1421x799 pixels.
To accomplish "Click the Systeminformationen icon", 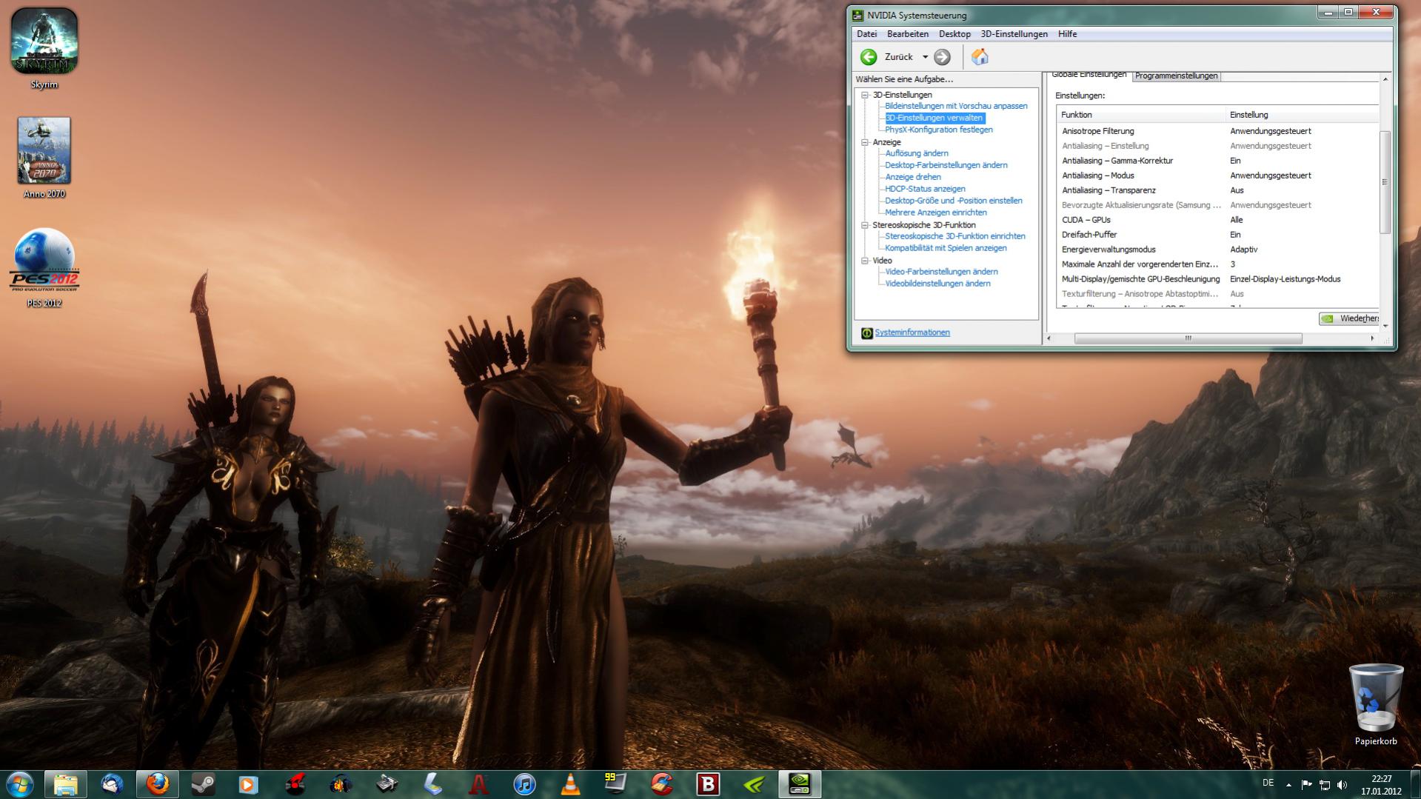I will 866,333.
